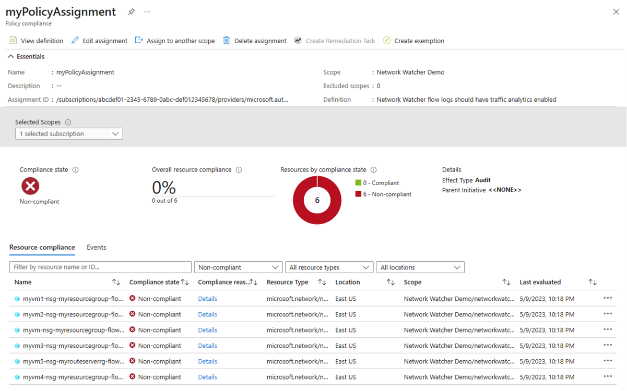Viewport: 627px width, 391px height.
Task: Collapse the Essentials section
Action: tap(11, 56)
